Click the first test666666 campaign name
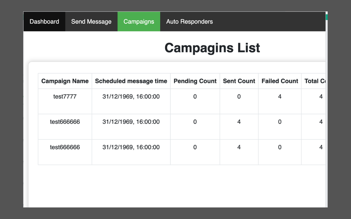Image resolution: width=351 pixels, height=219 pixels. click(x=65, y=122)
